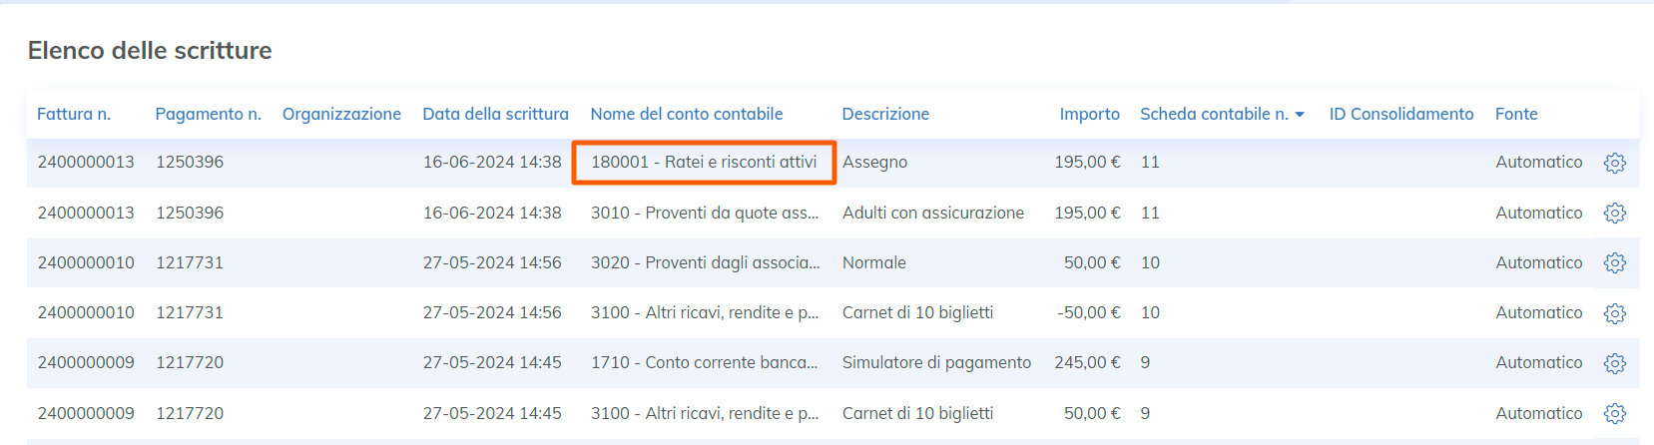Open settings gear for the Assegno entry
Viewport: 1654px width, 445px height.
click(1614, 163)
